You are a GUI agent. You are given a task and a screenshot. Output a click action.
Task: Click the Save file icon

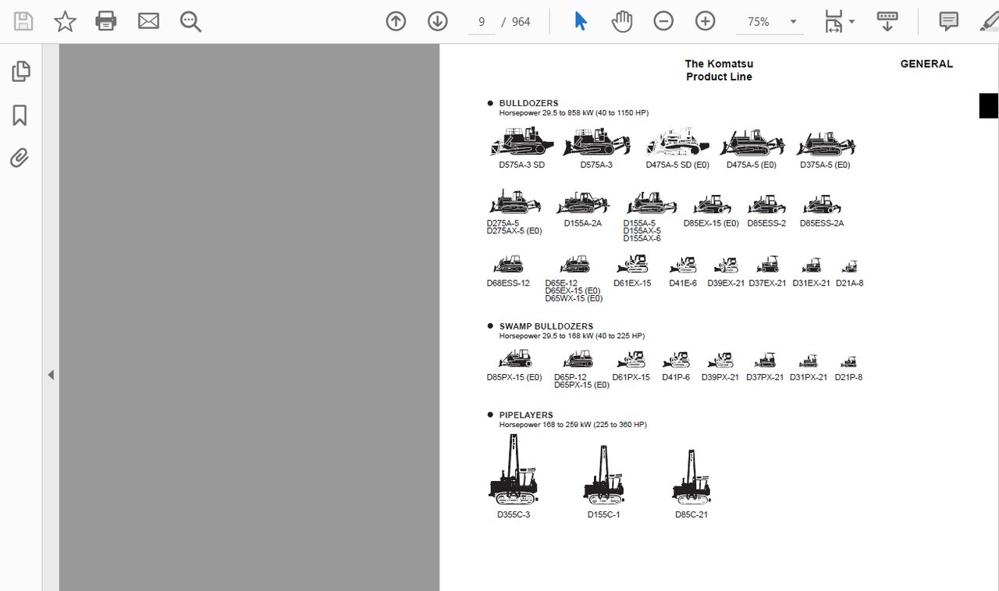coord(23,21)
